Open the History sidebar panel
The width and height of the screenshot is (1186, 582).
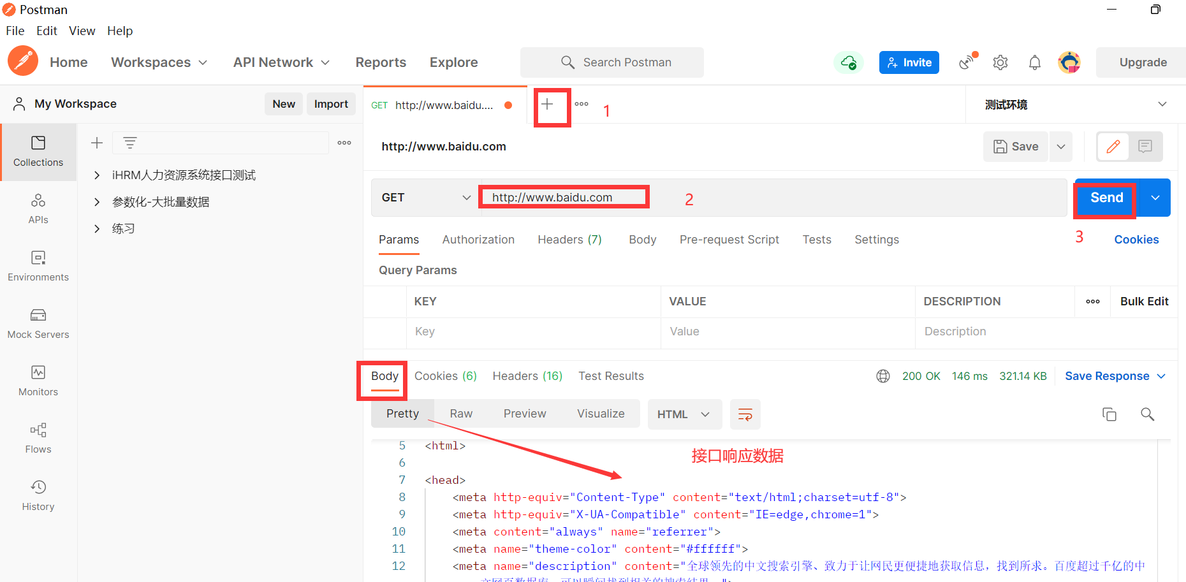pos(38,496)
